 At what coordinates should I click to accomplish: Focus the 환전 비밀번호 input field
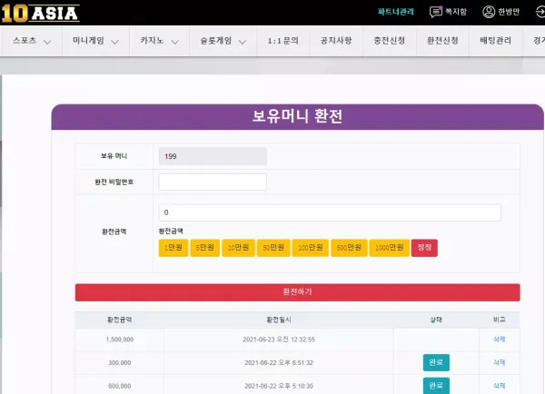pyautogui.click(x=213, y=182)
